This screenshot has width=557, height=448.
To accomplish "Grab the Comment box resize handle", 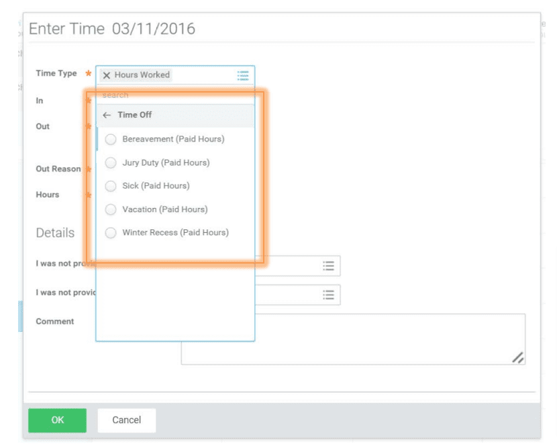I will click(517, 357).
